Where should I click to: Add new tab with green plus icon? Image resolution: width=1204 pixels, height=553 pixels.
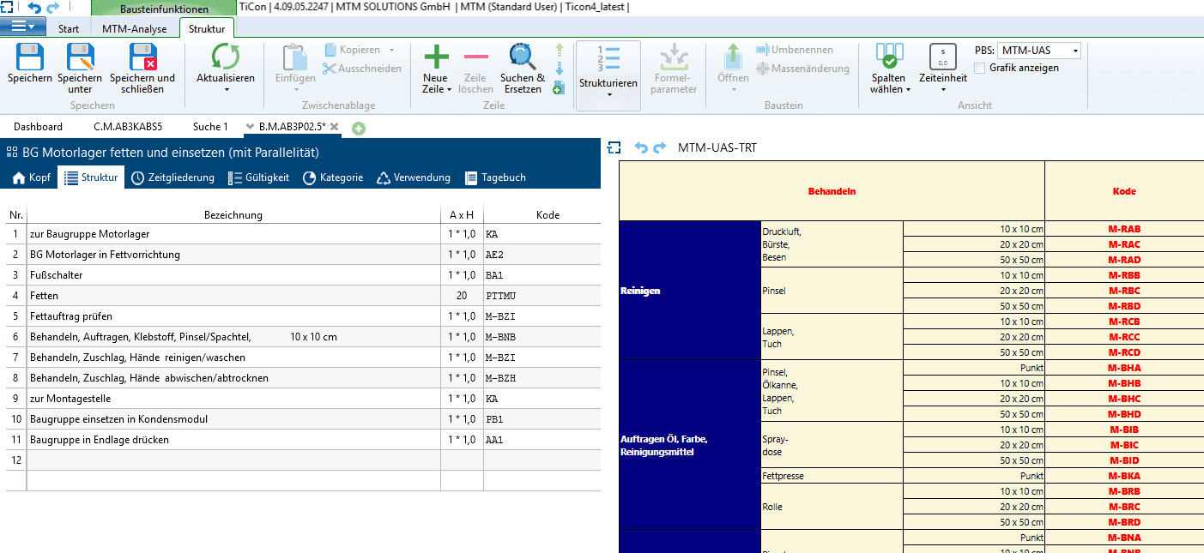click(x=359, y=128)
